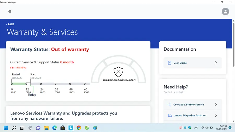The image size is (235, 132).
Task: Open Task View from taskbar
Action: click(x=22, y=128)
